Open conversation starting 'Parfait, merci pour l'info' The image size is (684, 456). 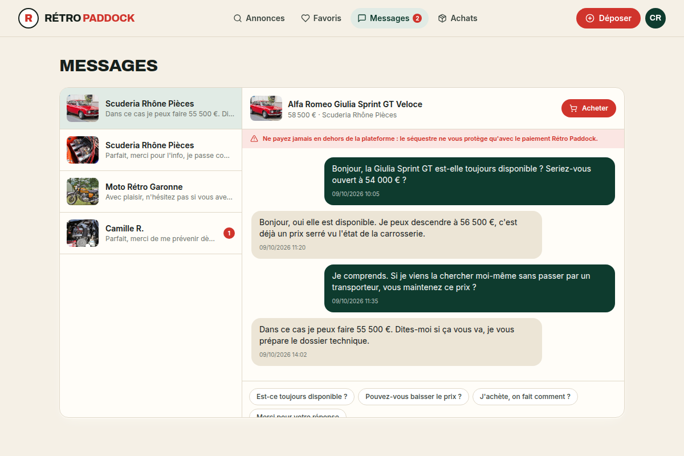(x=151, y=150)
